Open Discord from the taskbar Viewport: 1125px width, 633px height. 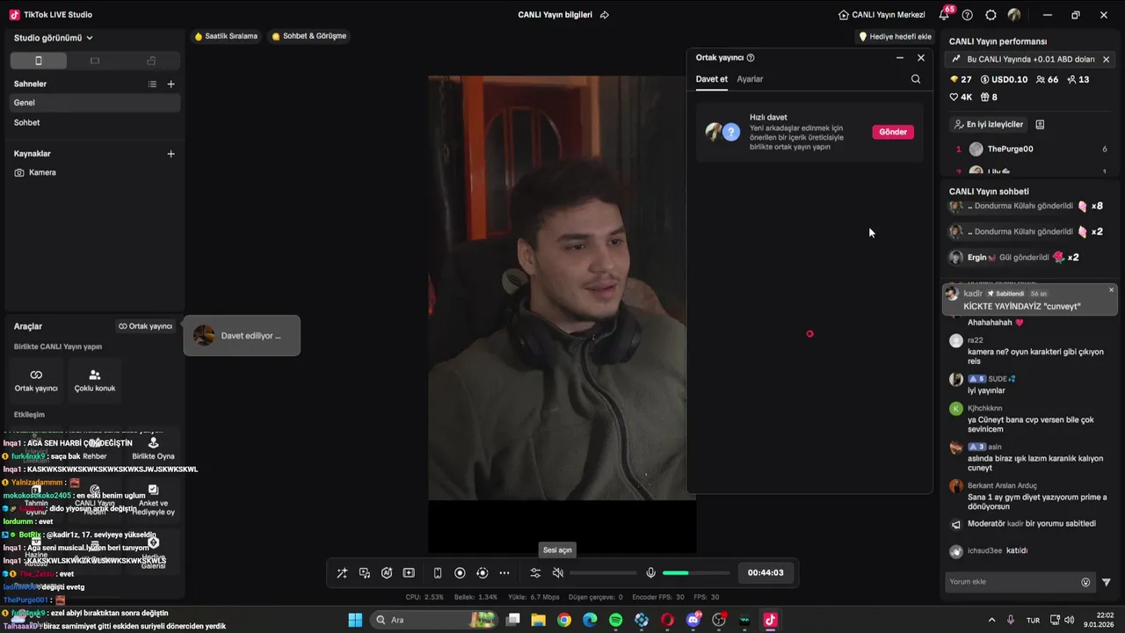tap(693, 620)
